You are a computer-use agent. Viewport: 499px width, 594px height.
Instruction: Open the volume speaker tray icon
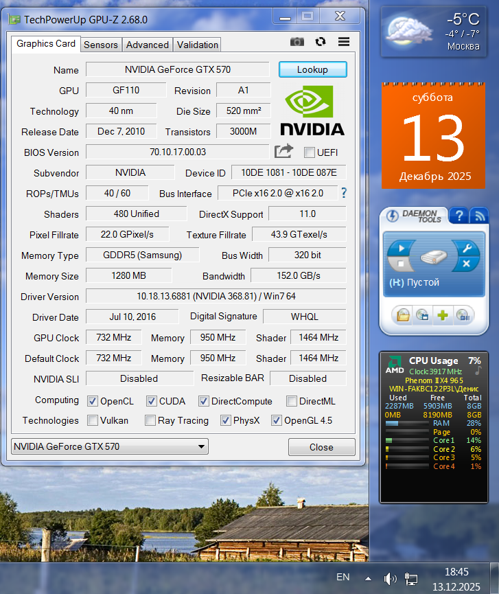(x=390, y=578)
